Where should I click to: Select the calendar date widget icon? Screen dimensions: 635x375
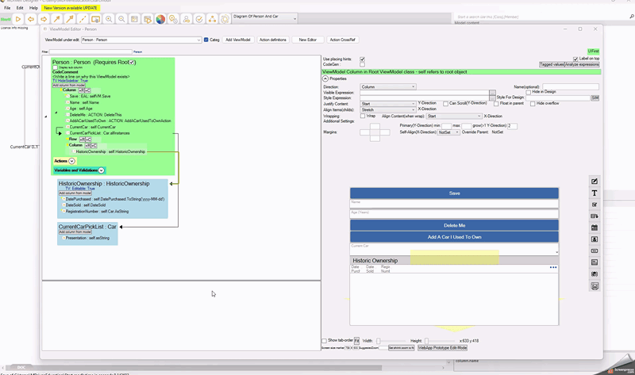tap(595, 228)
